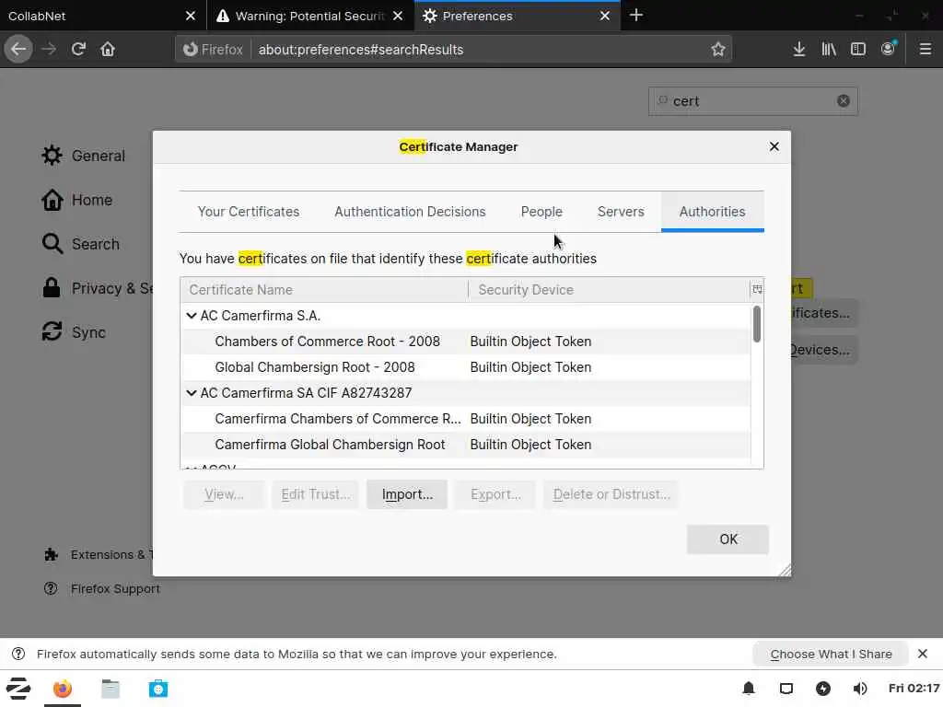The width and height of the screenshot is (943, 707).
Task: Open the Software store taskbar icon
Action: point(158,689)
